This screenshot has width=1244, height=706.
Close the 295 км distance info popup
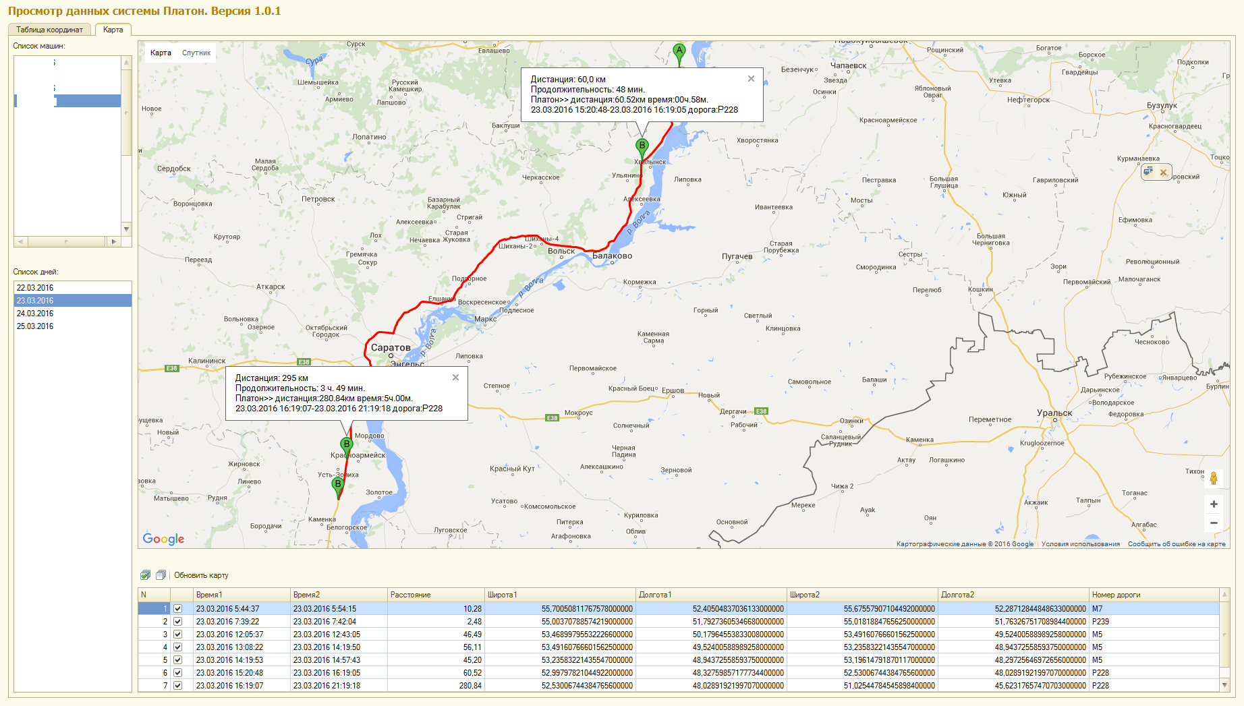(x=455, y=378)
